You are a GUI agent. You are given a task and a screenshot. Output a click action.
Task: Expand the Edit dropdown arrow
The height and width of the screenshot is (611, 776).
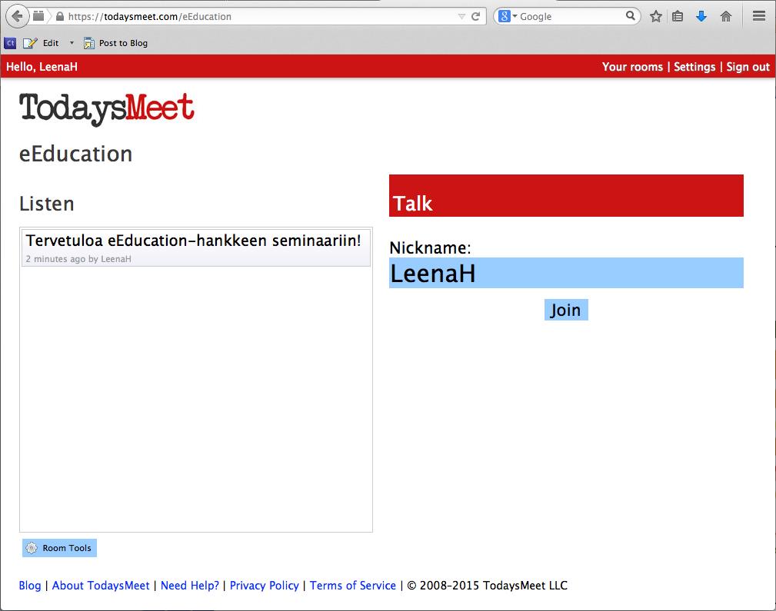[72, 43]
